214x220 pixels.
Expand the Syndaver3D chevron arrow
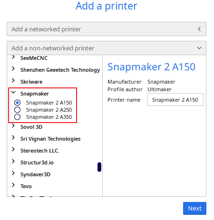click(13, 173)
